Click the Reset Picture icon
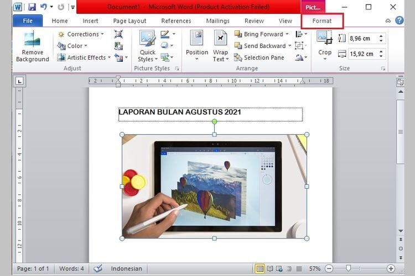This screenshot has width=415, height=276. (118, 57)
